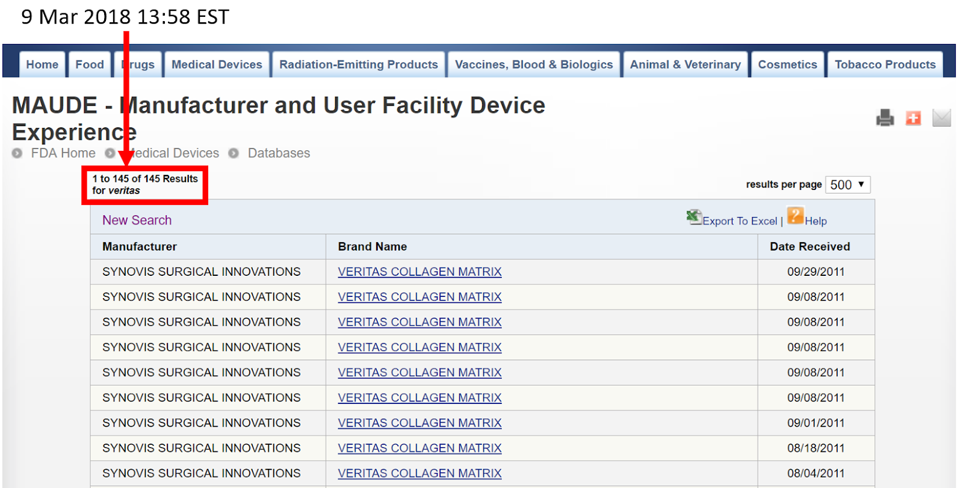Image resolution: width=963 pixels, height=488 pixels.
Task: Open the Veritas Collagen Matrix record dated 08/18/2011
Action: tap(420, 448)
